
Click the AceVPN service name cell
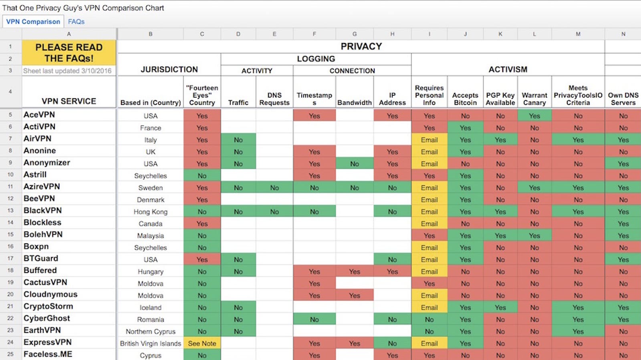(69, 115)
